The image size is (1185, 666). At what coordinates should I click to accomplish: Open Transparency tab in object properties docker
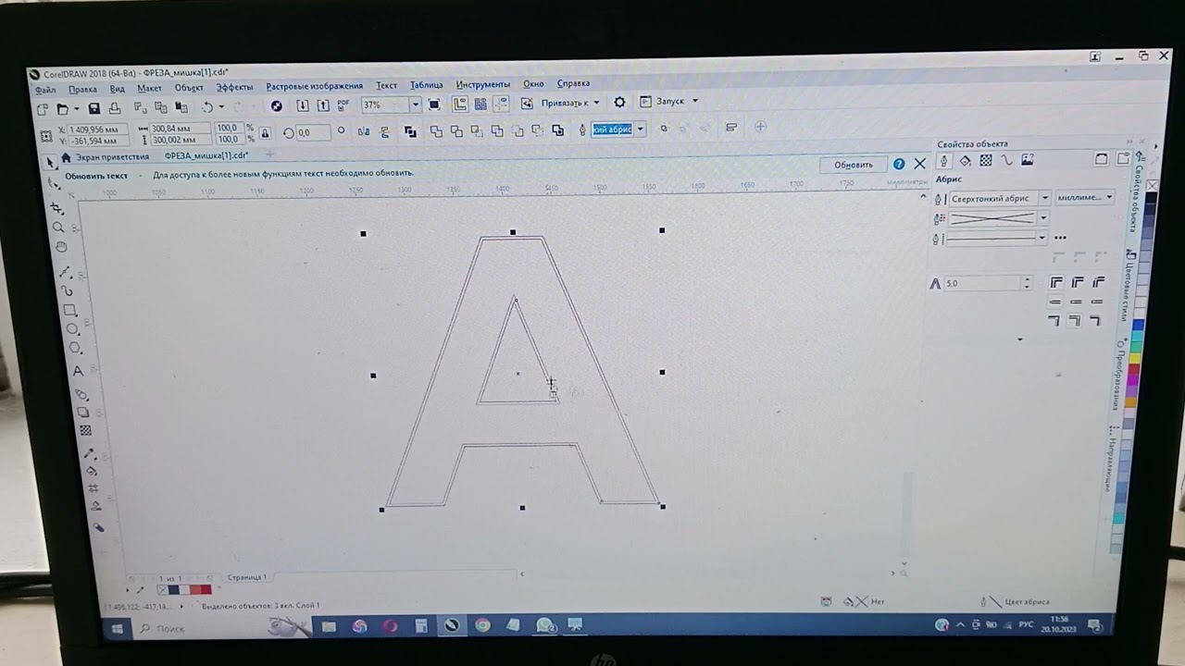tap(986, 161)
